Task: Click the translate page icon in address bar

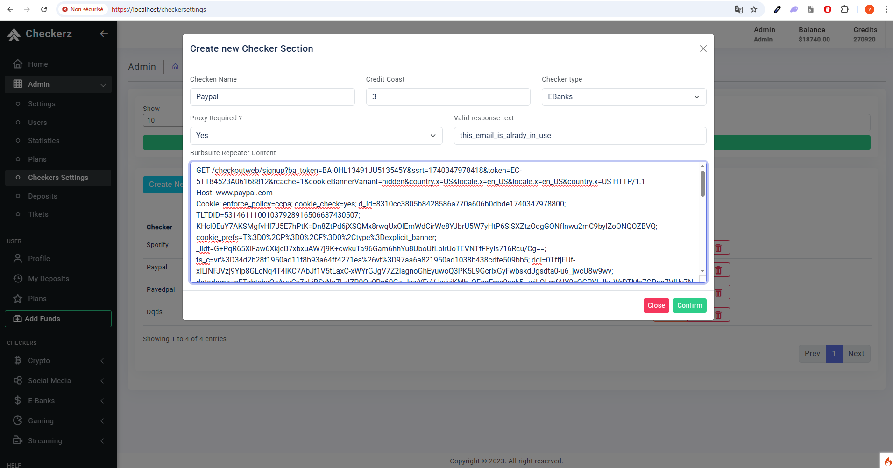Action: 739,9
